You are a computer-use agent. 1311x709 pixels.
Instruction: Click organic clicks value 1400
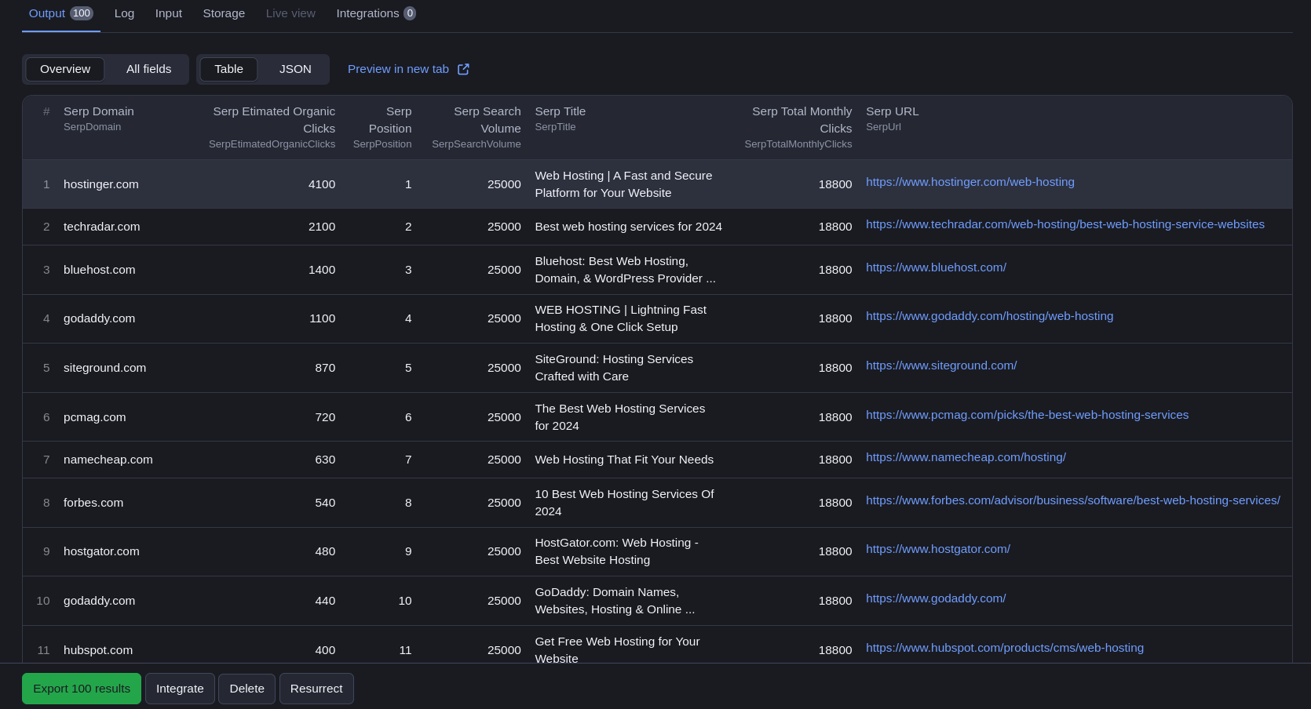[322, 270]
